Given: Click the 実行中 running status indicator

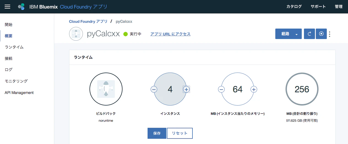Looking at the screenshot, I should click(132, 34).
